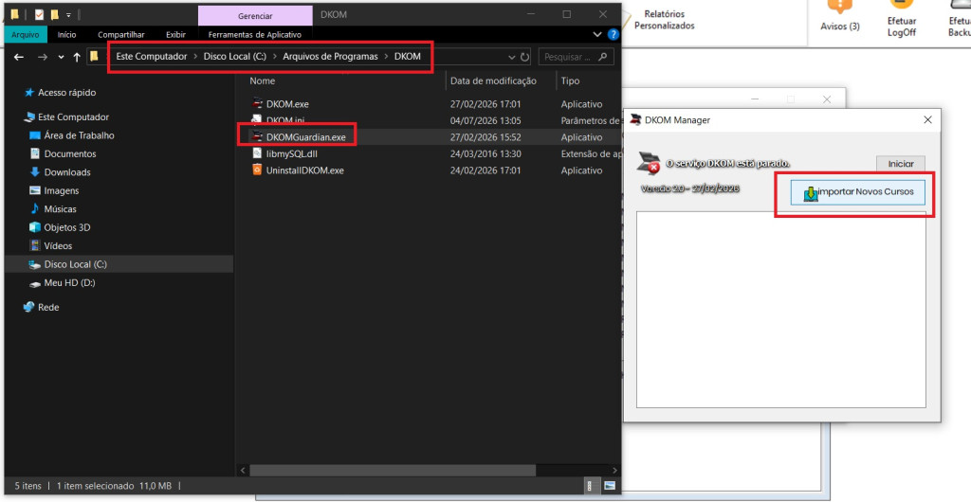Open Ferramentas de Aplicativo tab
This screenshot has height=502, width=971.
[x=255, y=35]
